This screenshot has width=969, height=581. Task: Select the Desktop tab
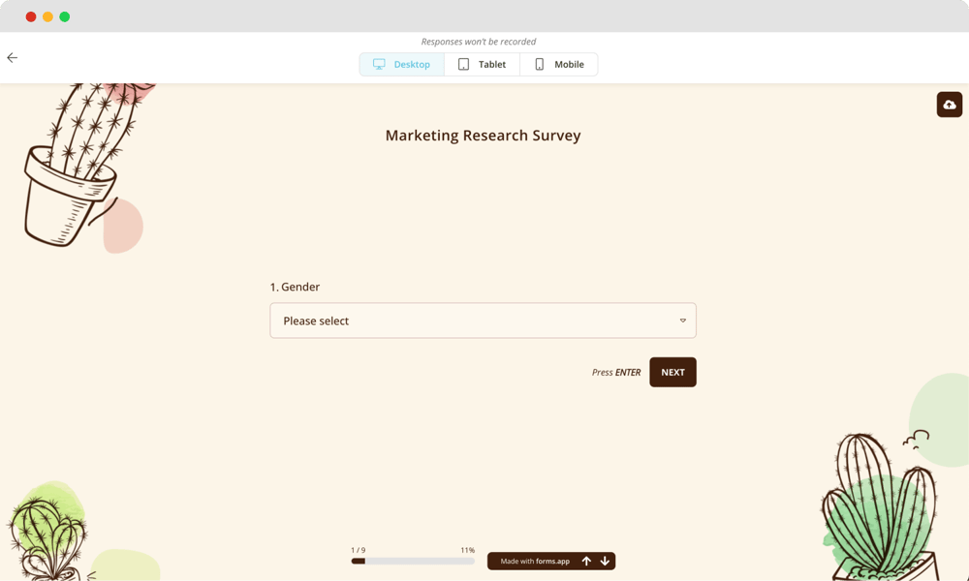click(x=401, y=64)
